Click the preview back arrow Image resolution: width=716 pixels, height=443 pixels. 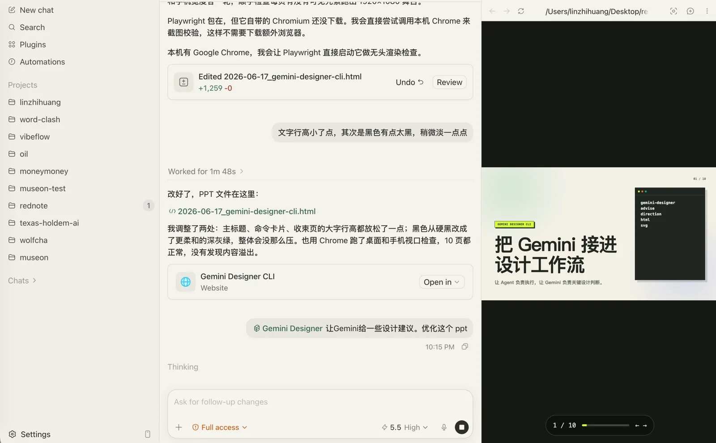coord(492,11)
